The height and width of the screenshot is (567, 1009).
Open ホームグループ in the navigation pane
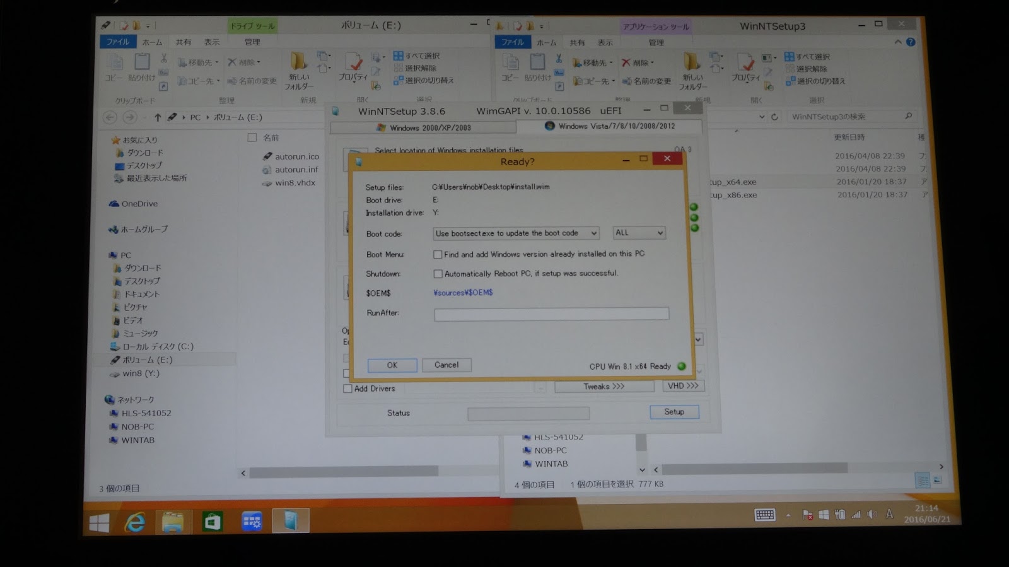(x=138, y=230)
